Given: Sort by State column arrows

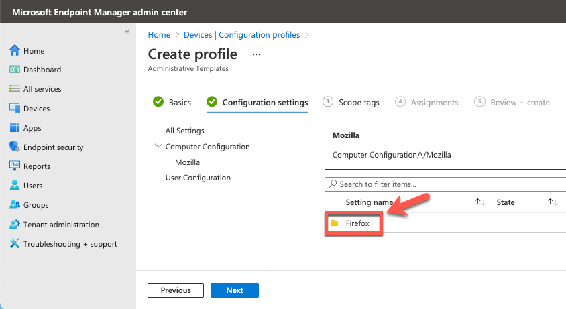Looking at the screenshot, I should (553, 202).
